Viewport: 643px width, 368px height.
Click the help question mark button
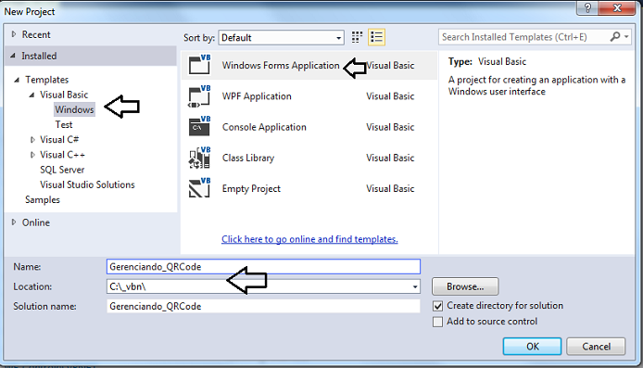pos(587,7)
